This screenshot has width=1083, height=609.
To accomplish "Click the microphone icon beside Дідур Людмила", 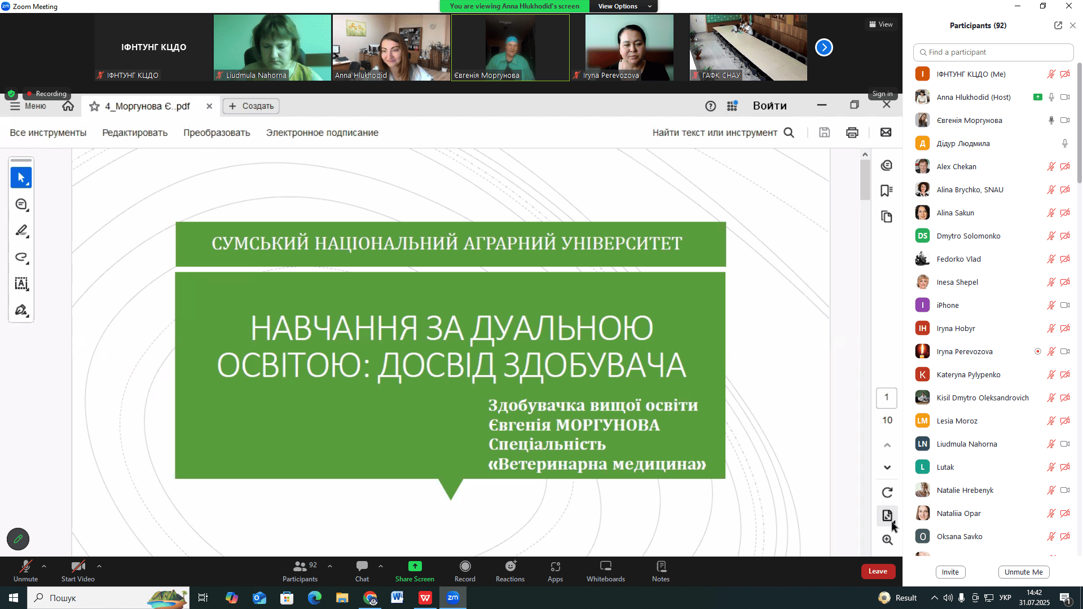I will tap(1065, 144).
